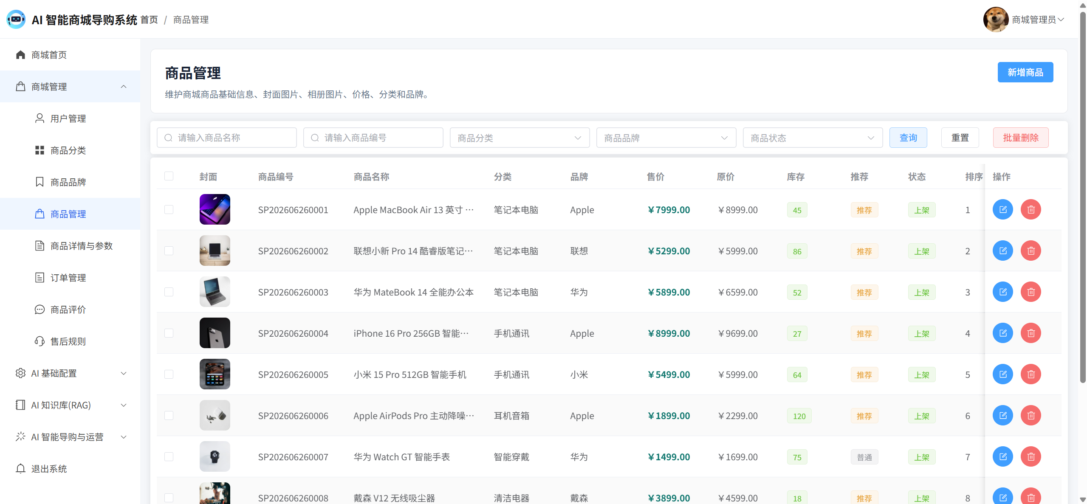Image resolution: width=1087 pixels, height=504 pixels.
Task: Edit the 小米 15 Pro product row
Action: pyautogui.click(x=1002, y=374)
